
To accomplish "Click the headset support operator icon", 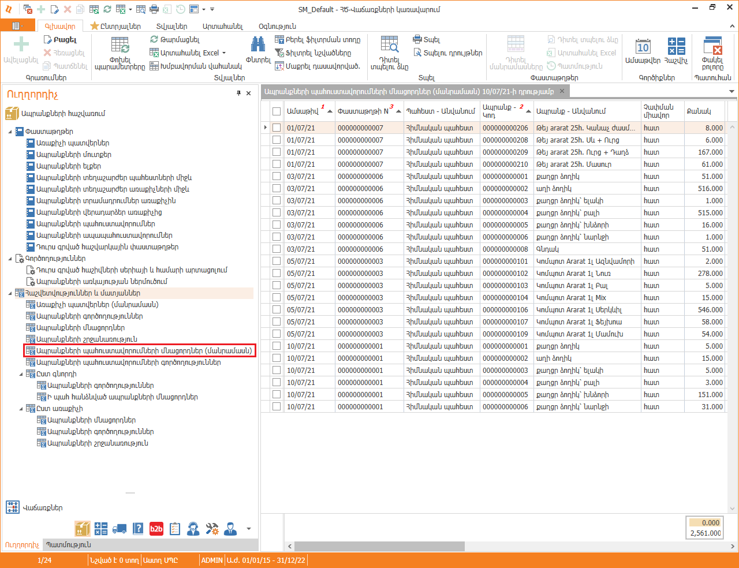I will pyautogui.click(x=193, y=528).
